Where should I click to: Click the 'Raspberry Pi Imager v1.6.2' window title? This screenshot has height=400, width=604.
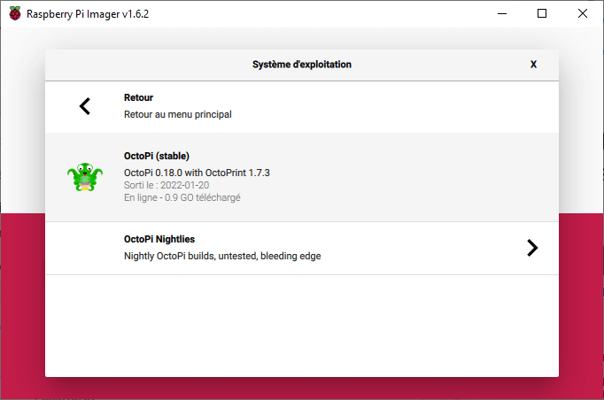coord(88,14)
